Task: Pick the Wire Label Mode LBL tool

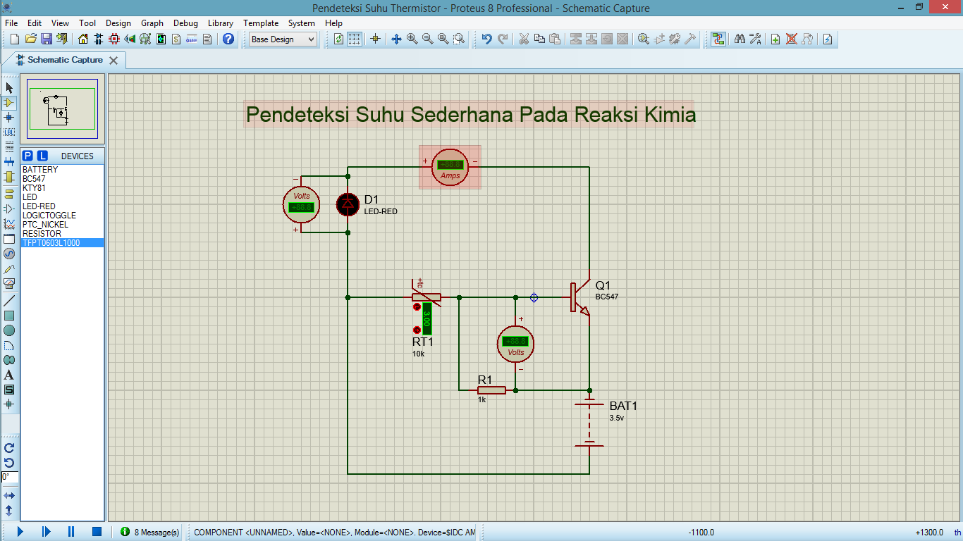Action: coord(9,132)
